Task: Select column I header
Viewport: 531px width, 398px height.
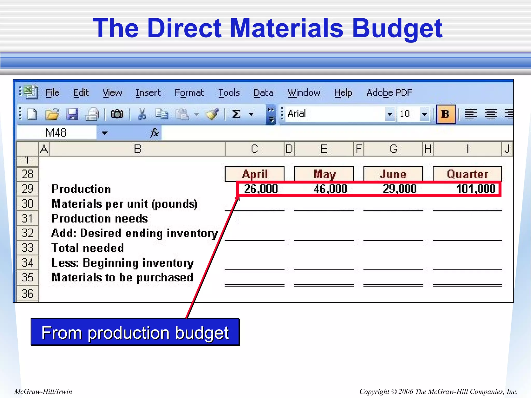Action: point(467,149)
